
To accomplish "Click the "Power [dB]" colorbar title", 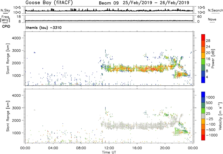I will (x=213, y=59).
